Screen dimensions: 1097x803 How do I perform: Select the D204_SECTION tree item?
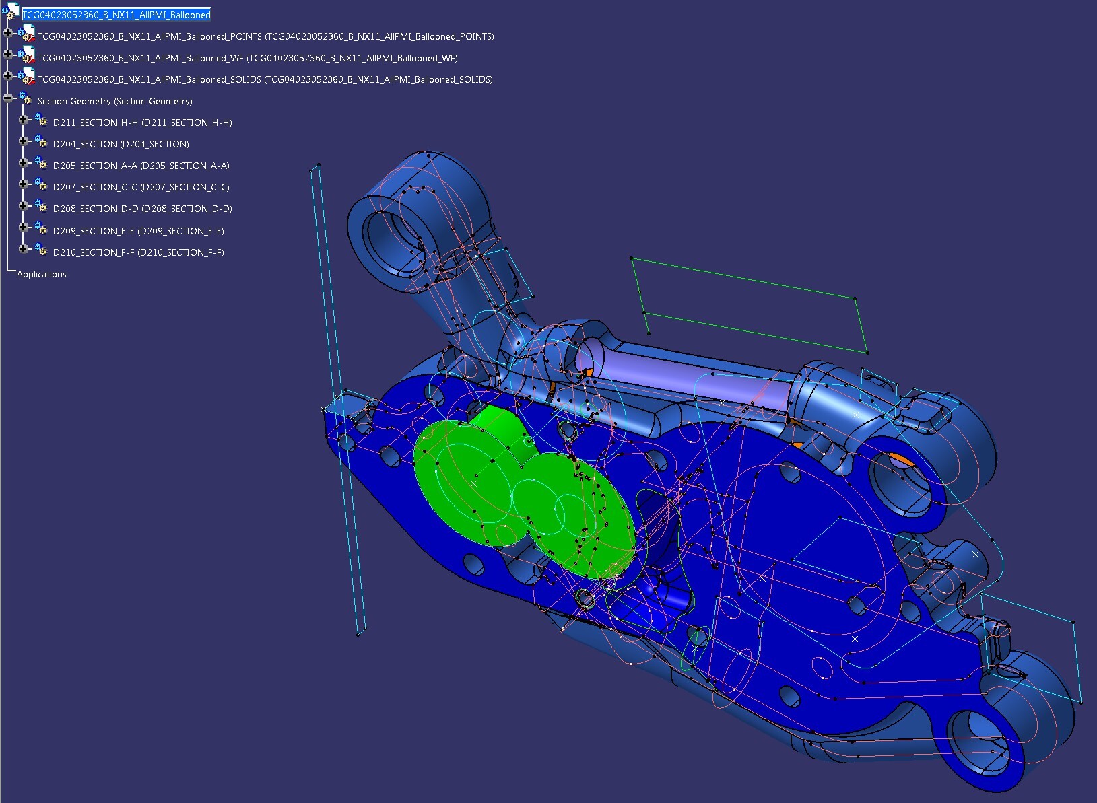[121, 143]
